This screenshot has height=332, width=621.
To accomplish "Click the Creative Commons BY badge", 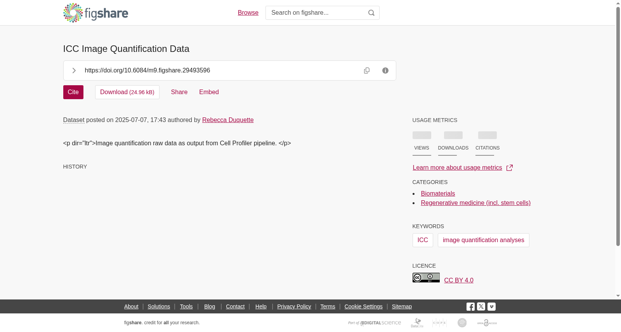I will pos(426,278).
